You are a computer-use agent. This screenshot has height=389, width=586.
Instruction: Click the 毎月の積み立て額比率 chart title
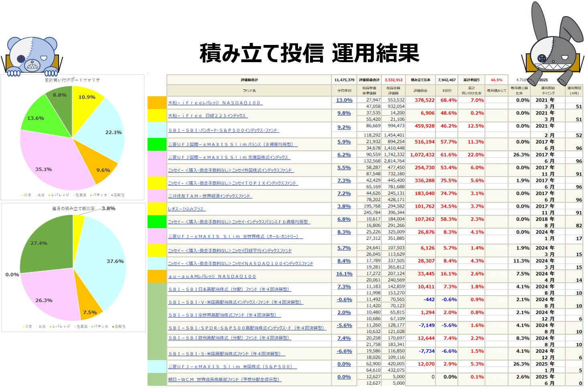(x=74, y=209)
